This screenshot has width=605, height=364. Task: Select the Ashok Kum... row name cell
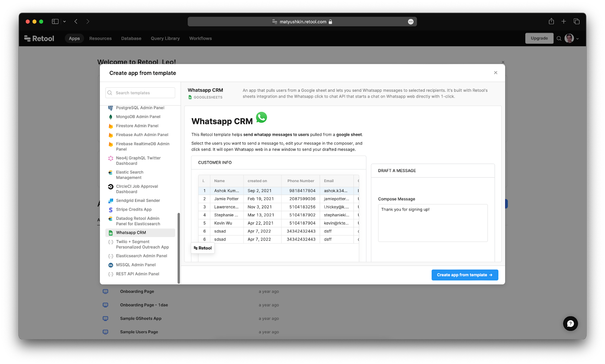pyautogui.click(x=226, y=191)
